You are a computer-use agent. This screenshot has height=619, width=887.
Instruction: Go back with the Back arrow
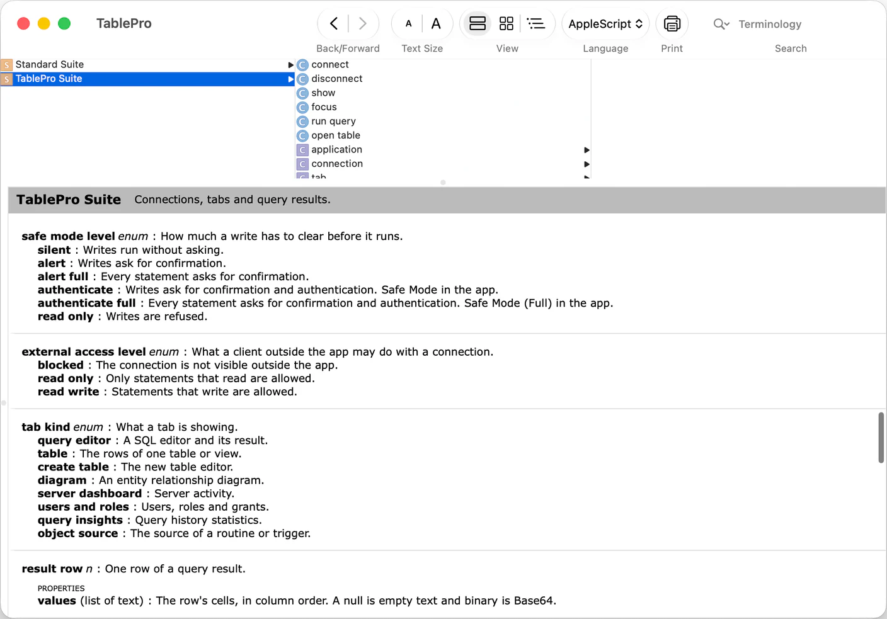[x=334, y=24]
